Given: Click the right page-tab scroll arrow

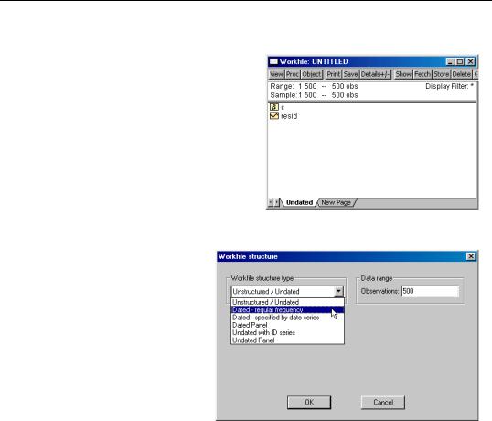Looking at the screenshot, I should (x=276, y=202).
